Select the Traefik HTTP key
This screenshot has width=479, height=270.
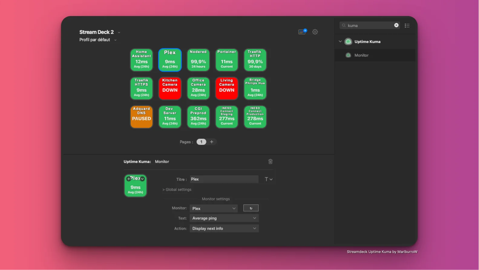255,60
